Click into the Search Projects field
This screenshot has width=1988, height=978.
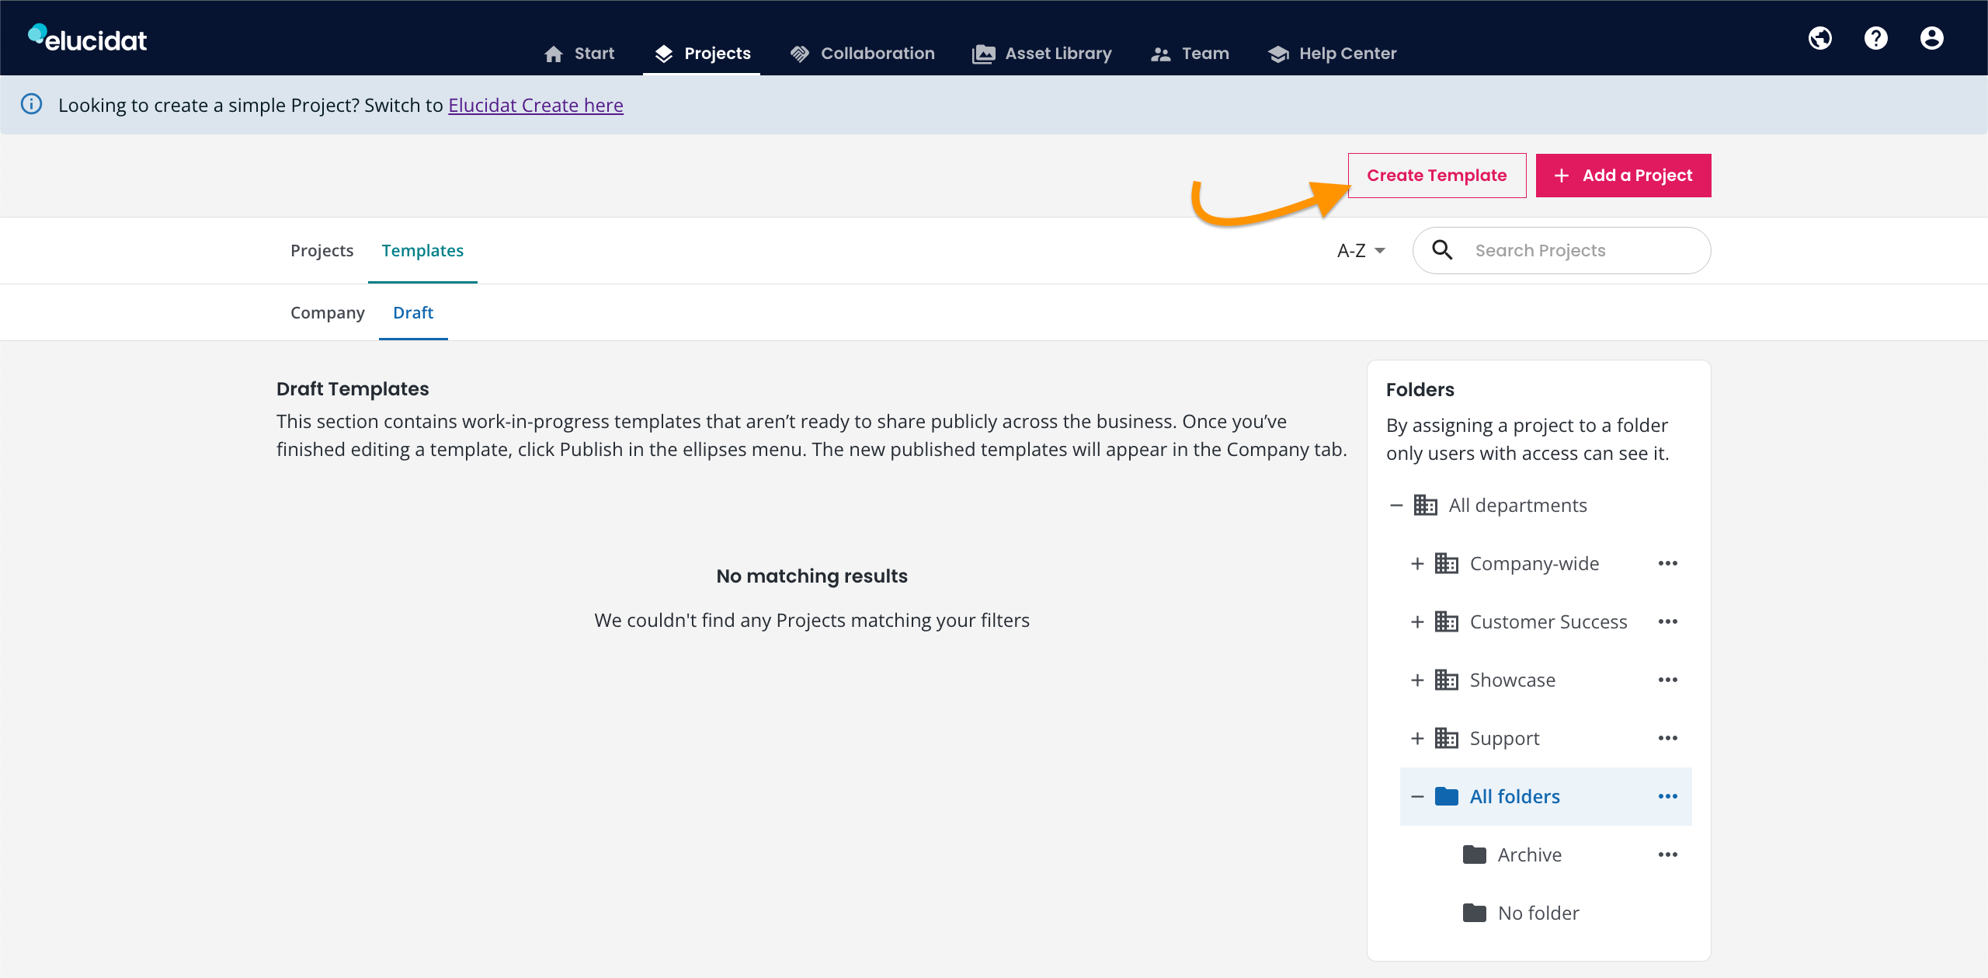tap(1561, 250)
